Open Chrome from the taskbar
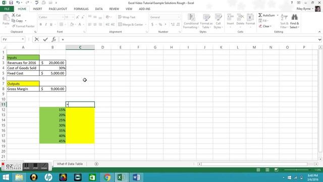Viewport: 323px width, 182px height. click(x=107, y=177)
